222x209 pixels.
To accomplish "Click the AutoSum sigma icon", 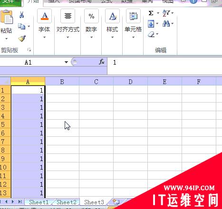I will (x=151, y=13).
